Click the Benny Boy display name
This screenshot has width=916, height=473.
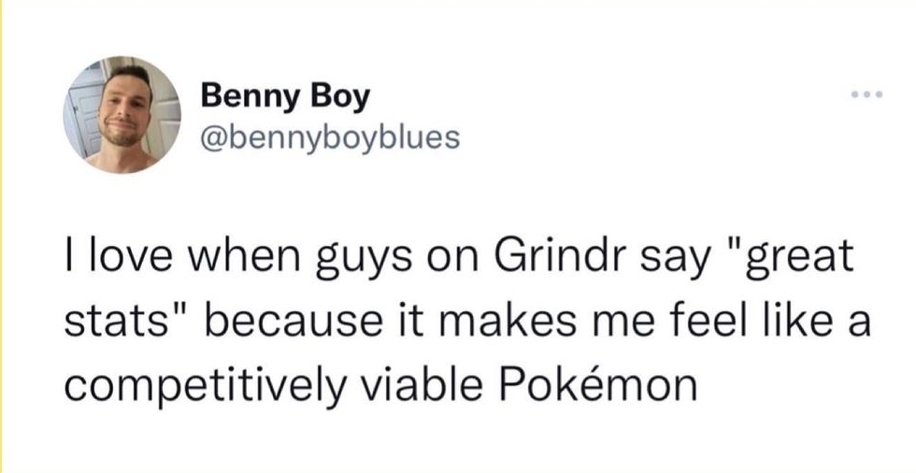286,97
